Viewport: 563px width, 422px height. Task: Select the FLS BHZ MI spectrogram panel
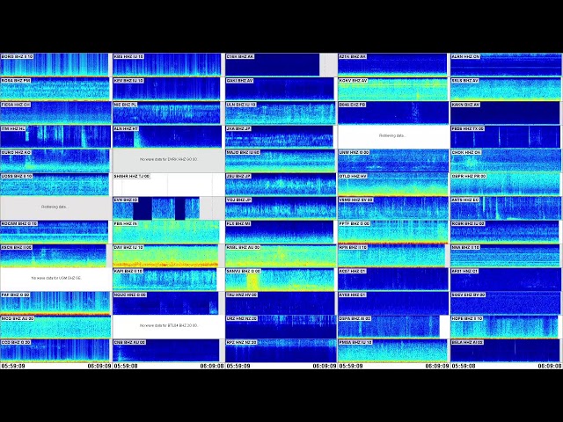[x=280, y=232]
